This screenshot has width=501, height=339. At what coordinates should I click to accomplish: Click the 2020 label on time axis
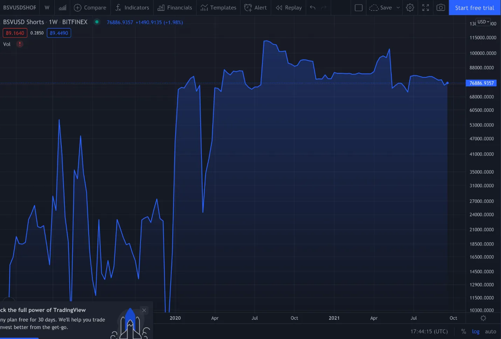click(175, 318)
